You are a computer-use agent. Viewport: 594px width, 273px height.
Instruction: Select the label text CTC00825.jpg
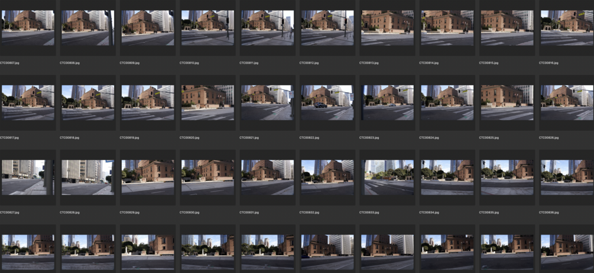coord(489,138)
